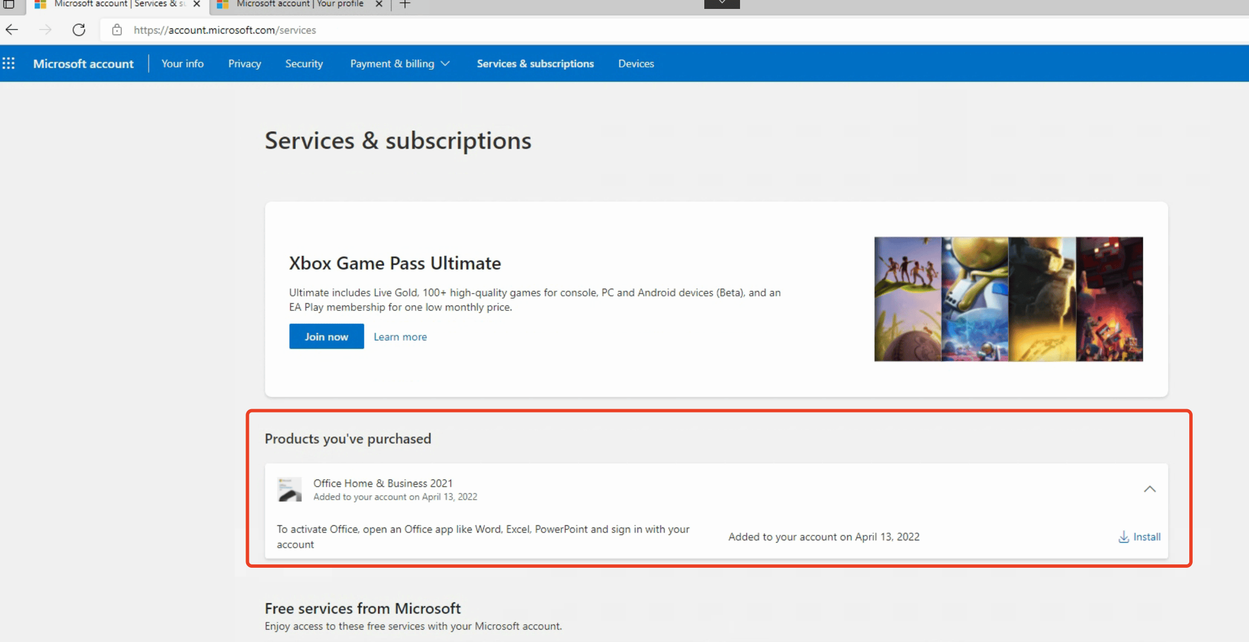Close the Your profile browser tab

pos(379,4)
